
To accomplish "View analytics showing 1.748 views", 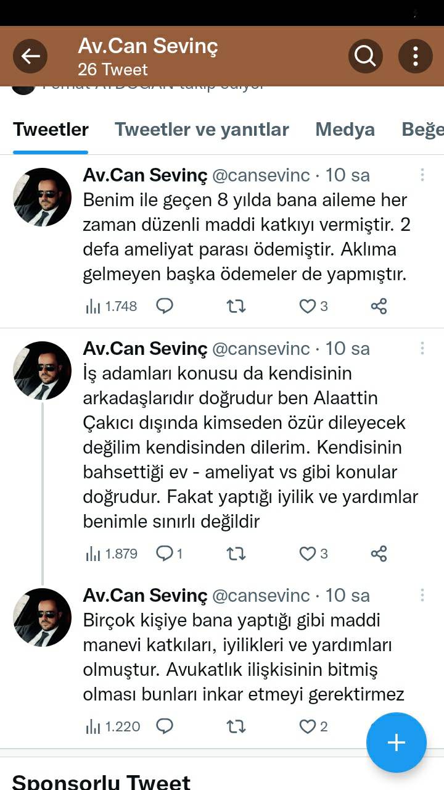I will 110,306.
